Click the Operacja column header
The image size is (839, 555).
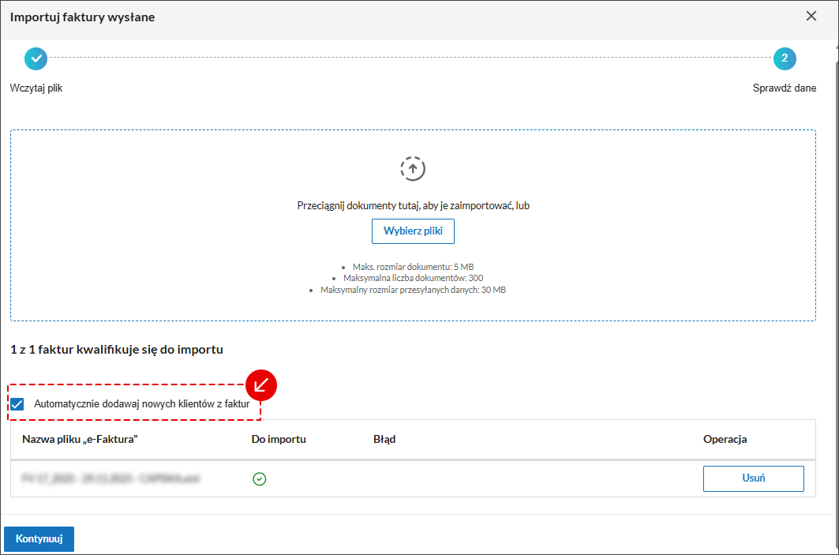725,439
